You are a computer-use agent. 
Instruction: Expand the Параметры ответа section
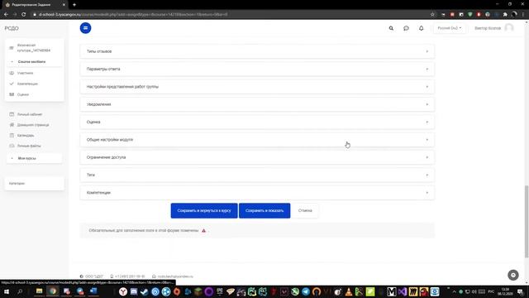coord(257,69)
